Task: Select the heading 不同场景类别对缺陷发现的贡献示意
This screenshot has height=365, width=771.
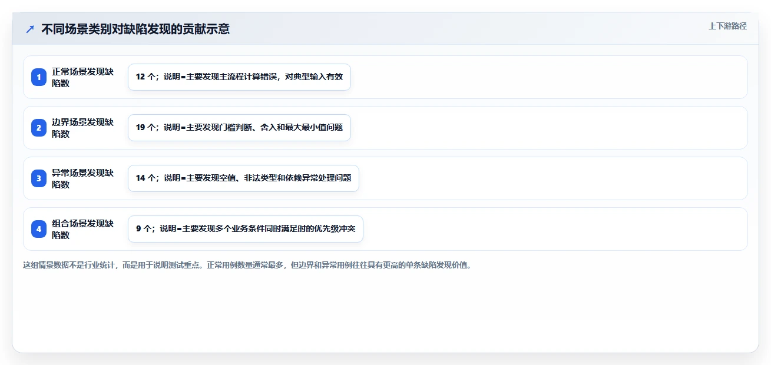Action: point(135,29)
